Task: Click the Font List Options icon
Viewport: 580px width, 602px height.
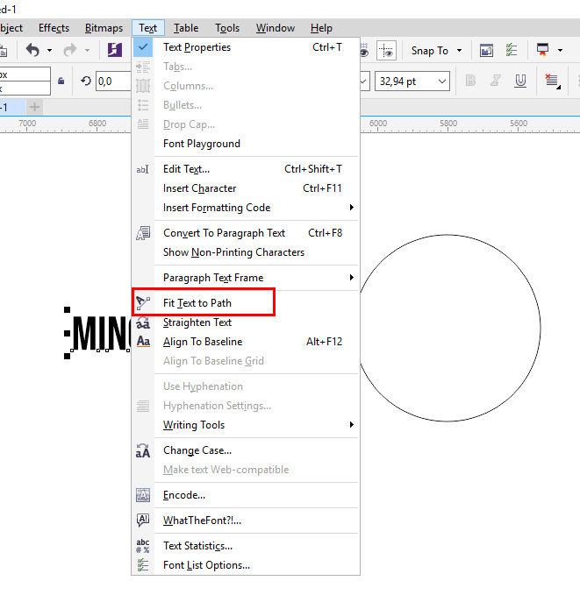Action: 143,565
